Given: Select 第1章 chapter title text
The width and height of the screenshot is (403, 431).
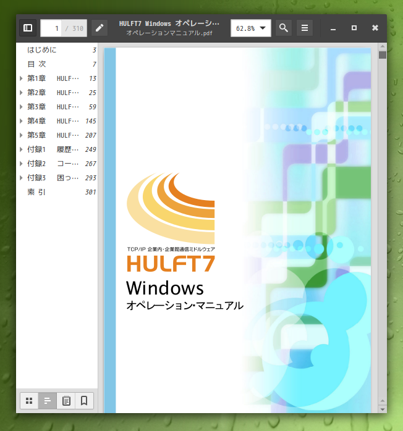Looking at the screenshot, I should [x=53, y=78].
